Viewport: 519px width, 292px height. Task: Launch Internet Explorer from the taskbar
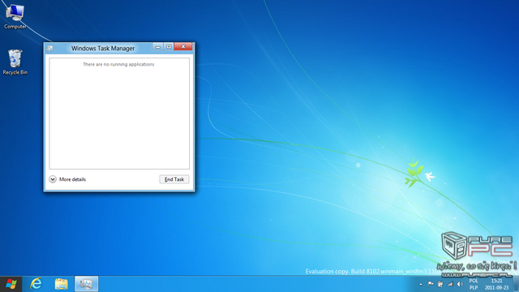36,284
